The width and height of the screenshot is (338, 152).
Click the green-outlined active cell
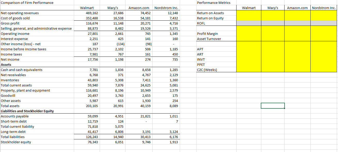[x=273, y=106]
